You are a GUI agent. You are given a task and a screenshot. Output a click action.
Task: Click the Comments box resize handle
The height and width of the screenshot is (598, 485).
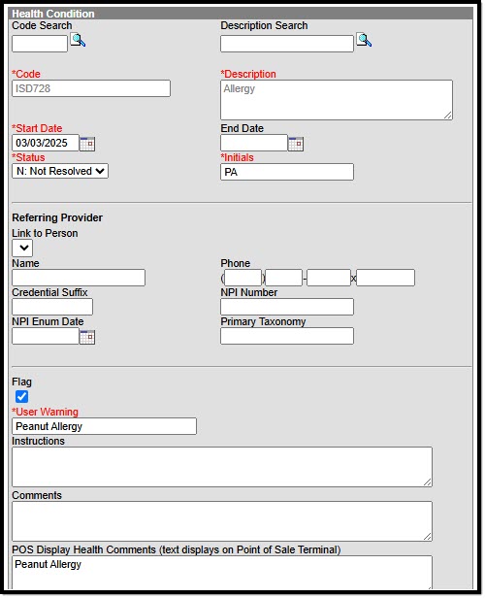tap(428, 537)
